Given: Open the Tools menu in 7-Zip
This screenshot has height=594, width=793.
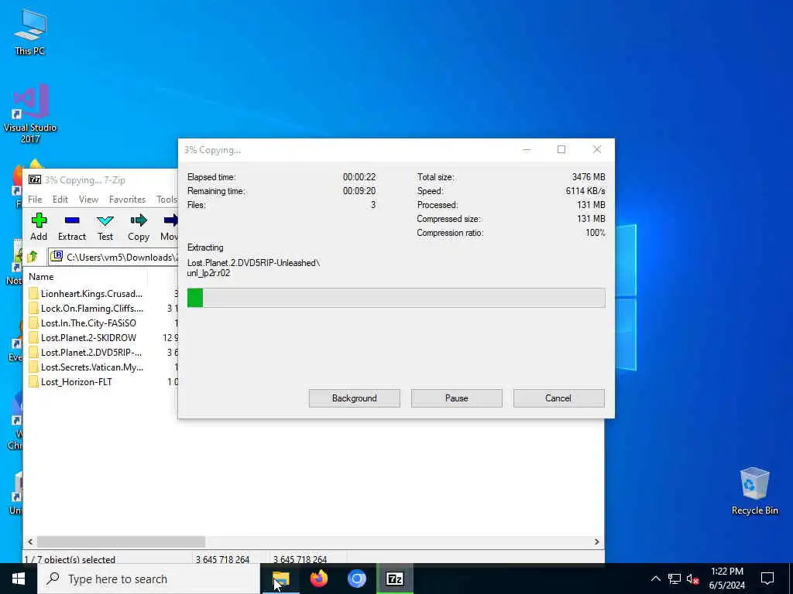Looking at the screenshot, I should tap(166, 200).
